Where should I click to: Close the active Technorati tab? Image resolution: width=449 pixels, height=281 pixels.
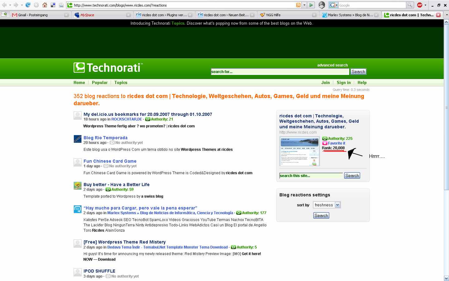(438, 15)
